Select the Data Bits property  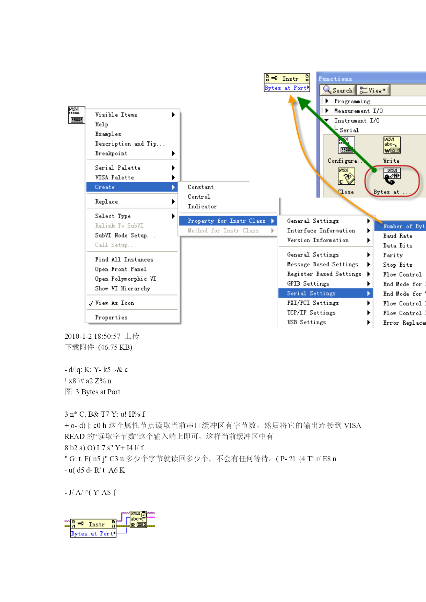point(400,245)
